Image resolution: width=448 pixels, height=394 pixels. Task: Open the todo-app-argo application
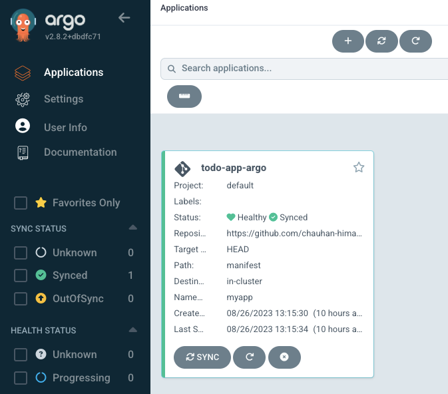(x=234, y=168)
